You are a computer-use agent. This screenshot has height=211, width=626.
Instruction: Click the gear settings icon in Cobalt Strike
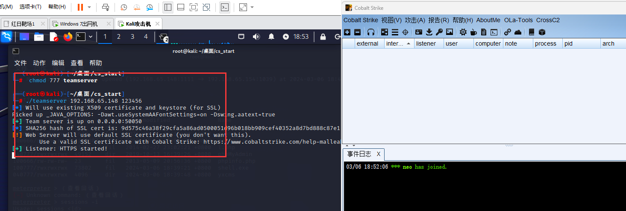click(x=463, y=32)
